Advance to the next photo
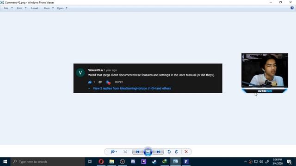Screen dimensions: 296x166 [x=158, y=152]
